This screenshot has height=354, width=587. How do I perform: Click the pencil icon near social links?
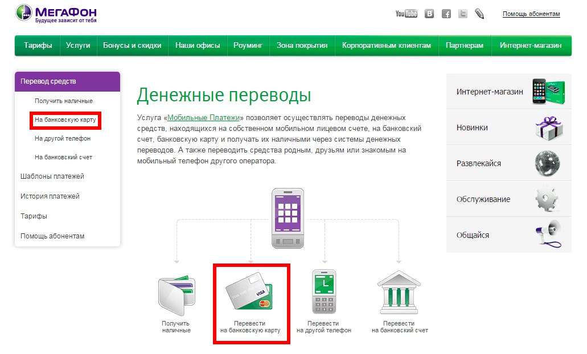click(x=479, y=13)
